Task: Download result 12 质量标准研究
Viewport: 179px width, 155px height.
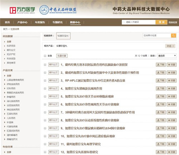Action: 161,152
